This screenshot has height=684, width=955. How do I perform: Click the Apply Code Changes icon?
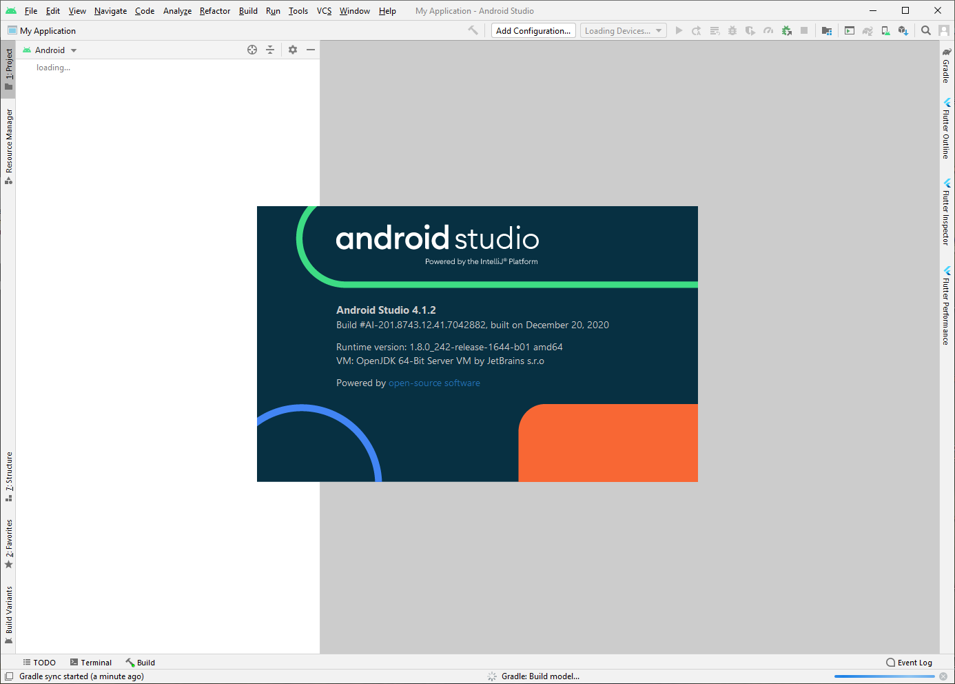point(715,30)
